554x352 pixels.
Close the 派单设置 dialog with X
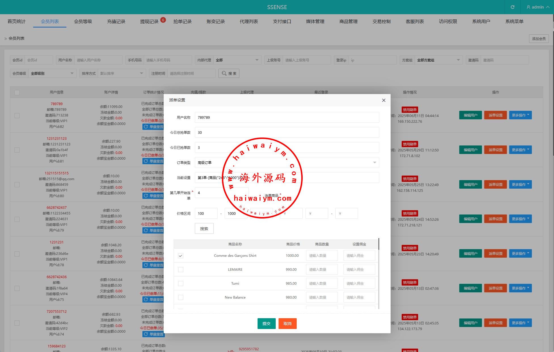coord(384,100)
